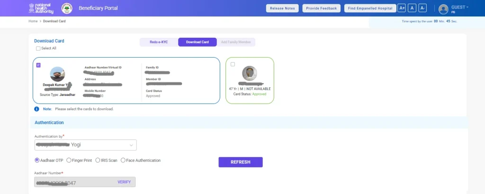
Task: Click the round Ayushman Bharat emblem
Action: (66, 8)
